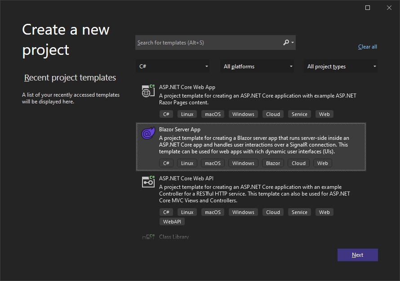Close the Create a new project dialog
This screenshot has width=400, height=281.
389,8
